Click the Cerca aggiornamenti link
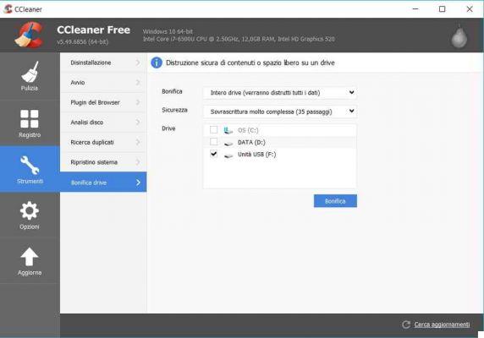This screenshot has height=338, width=484. 442,324
